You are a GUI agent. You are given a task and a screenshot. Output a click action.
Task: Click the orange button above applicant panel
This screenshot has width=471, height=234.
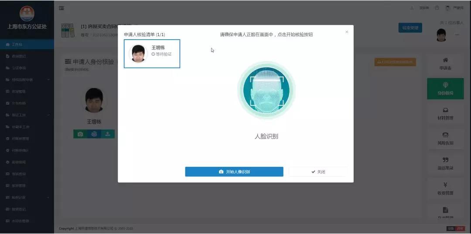coord(395,62)
